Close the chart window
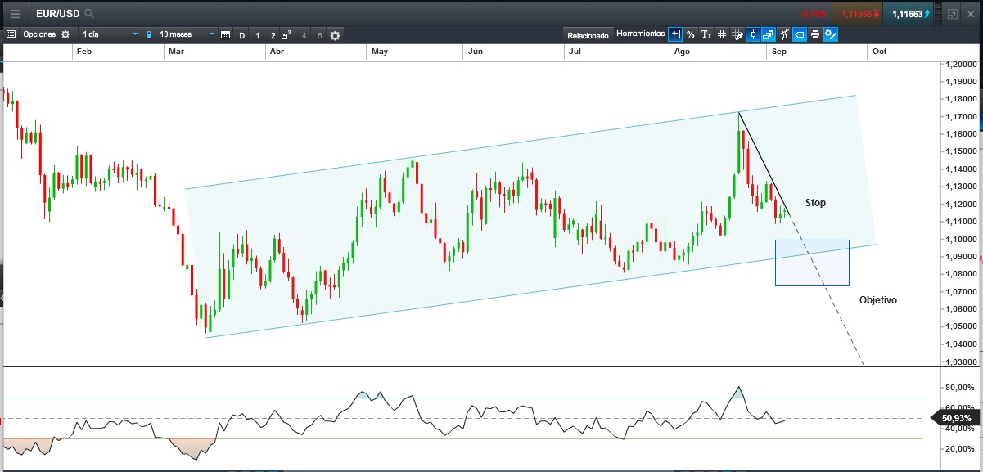983x472 pixels. (x=972, y=14)
